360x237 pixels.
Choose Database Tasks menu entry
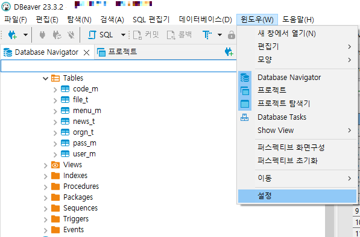297,117
